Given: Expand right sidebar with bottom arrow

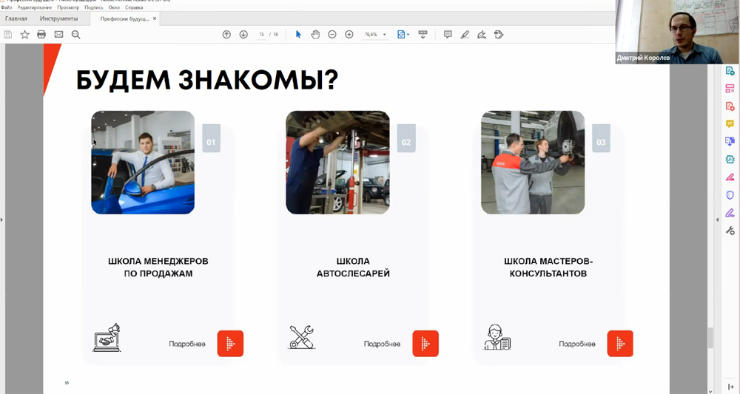Looking at the screenshot, I should (730, 387).
